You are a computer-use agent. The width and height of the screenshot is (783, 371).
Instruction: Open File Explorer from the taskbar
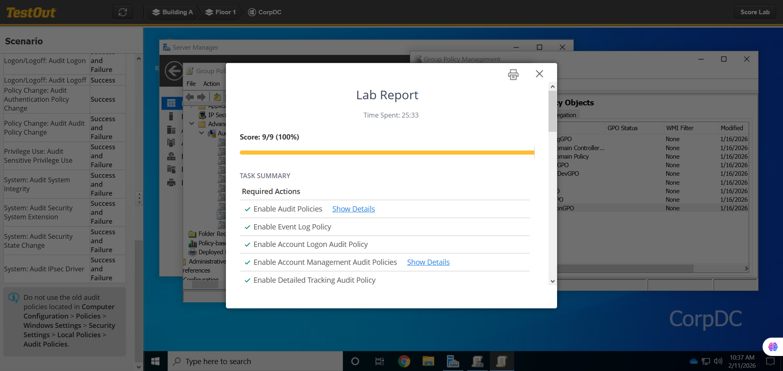tap(428, 361)
